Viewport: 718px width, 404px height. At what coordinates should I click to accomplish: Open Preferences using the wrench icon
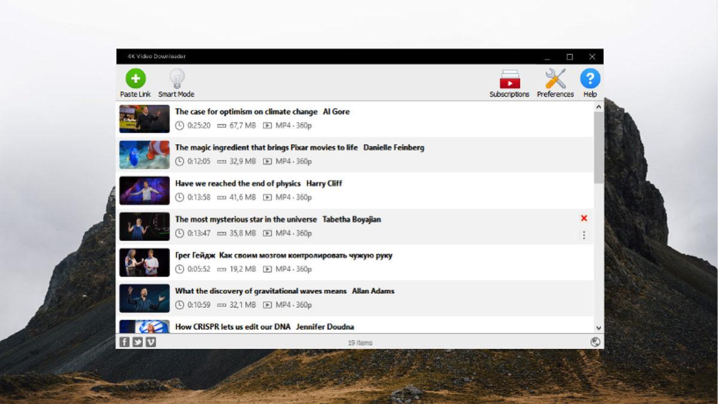[x=555, y=78]
